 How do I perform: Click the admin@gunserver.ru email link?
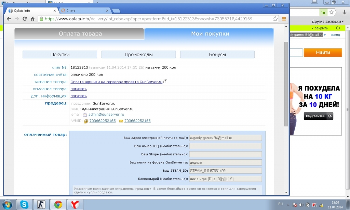coord(106,115)
